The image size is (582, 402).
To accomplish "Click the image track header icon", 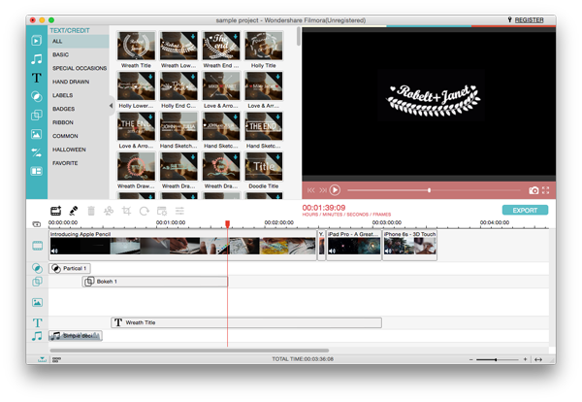I will 37,302.
